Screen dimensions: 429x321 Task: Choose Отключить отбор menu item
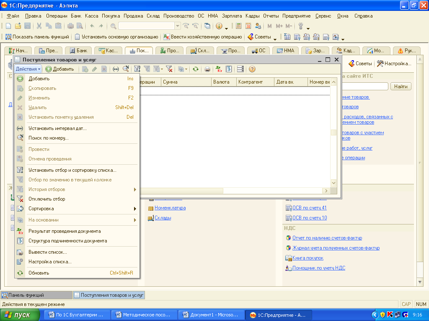[x=77, y=199]
